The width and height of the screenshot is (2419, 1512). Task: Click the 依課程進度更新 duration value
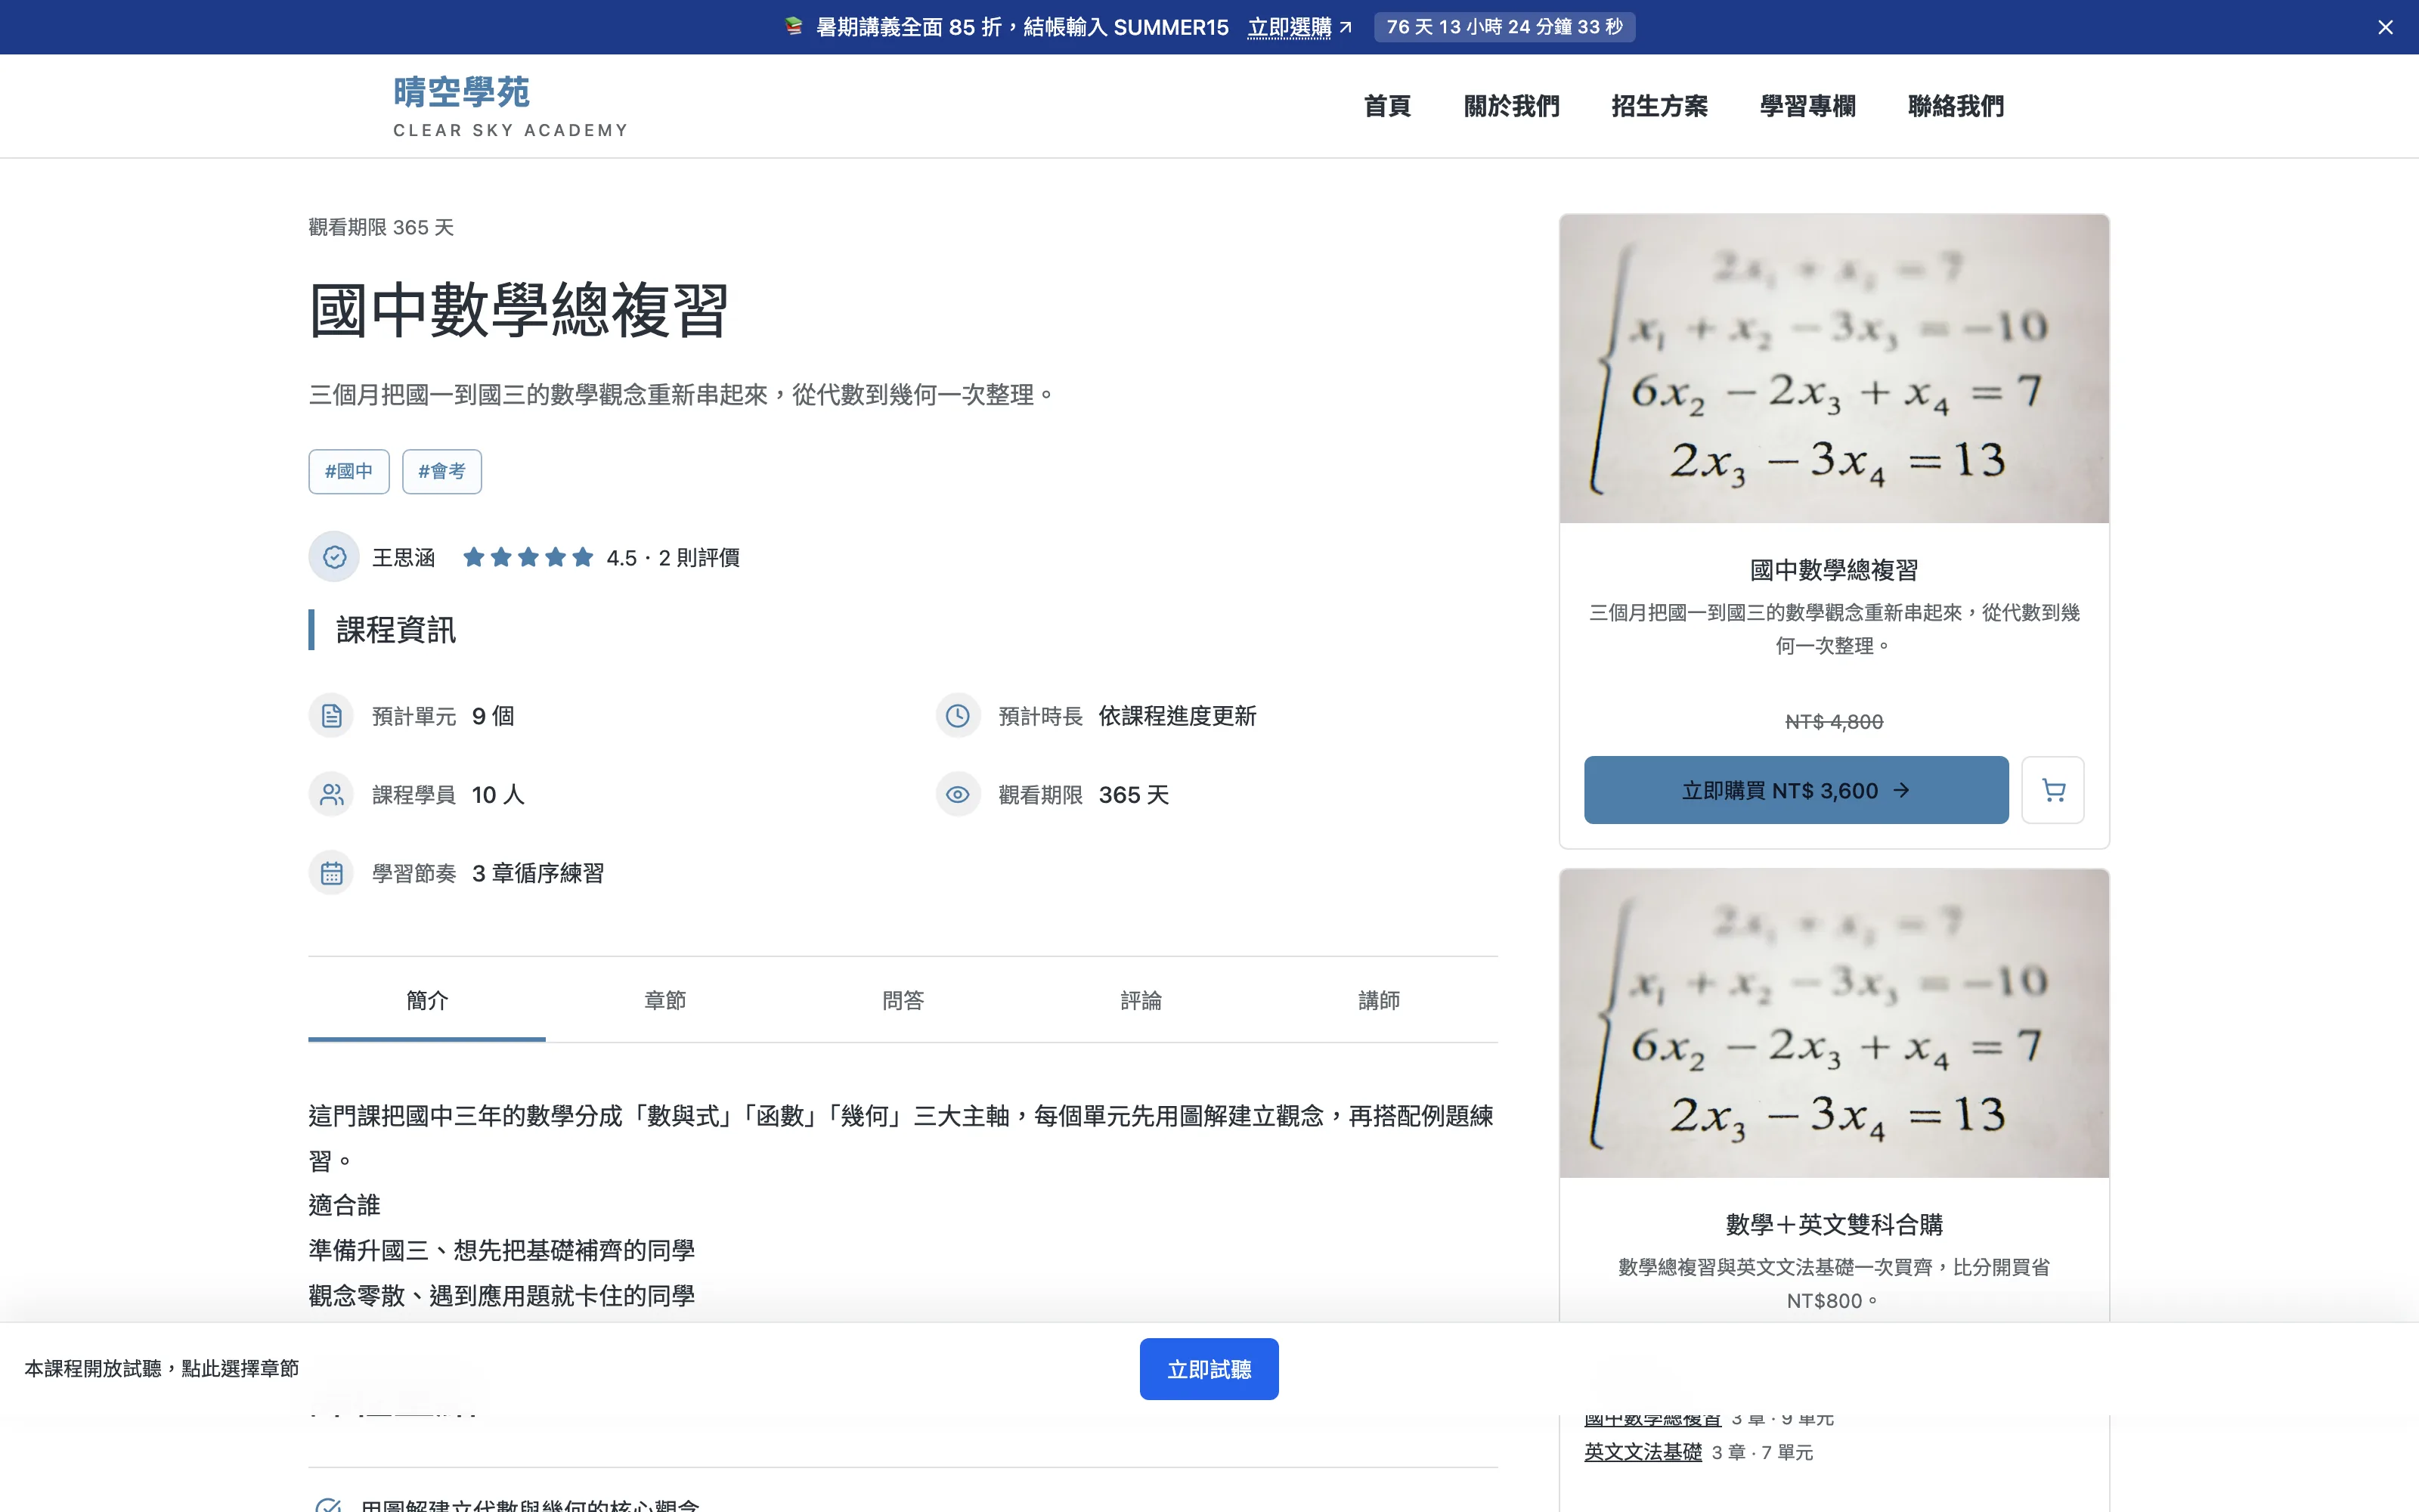(1178, 716)
